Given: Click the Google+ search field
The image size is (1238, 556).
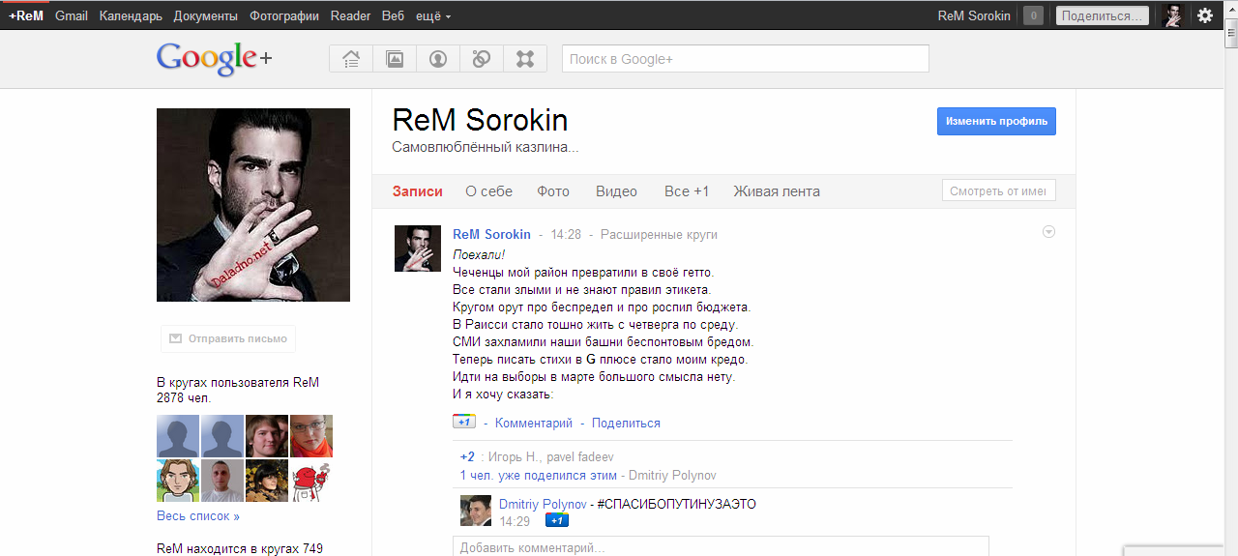Looking at the screenshot, I should click(745, 59).
